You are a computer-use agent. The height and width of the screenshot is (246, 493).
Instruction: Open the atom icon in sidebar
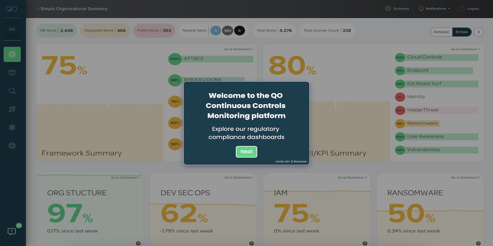tap(12, 127)
